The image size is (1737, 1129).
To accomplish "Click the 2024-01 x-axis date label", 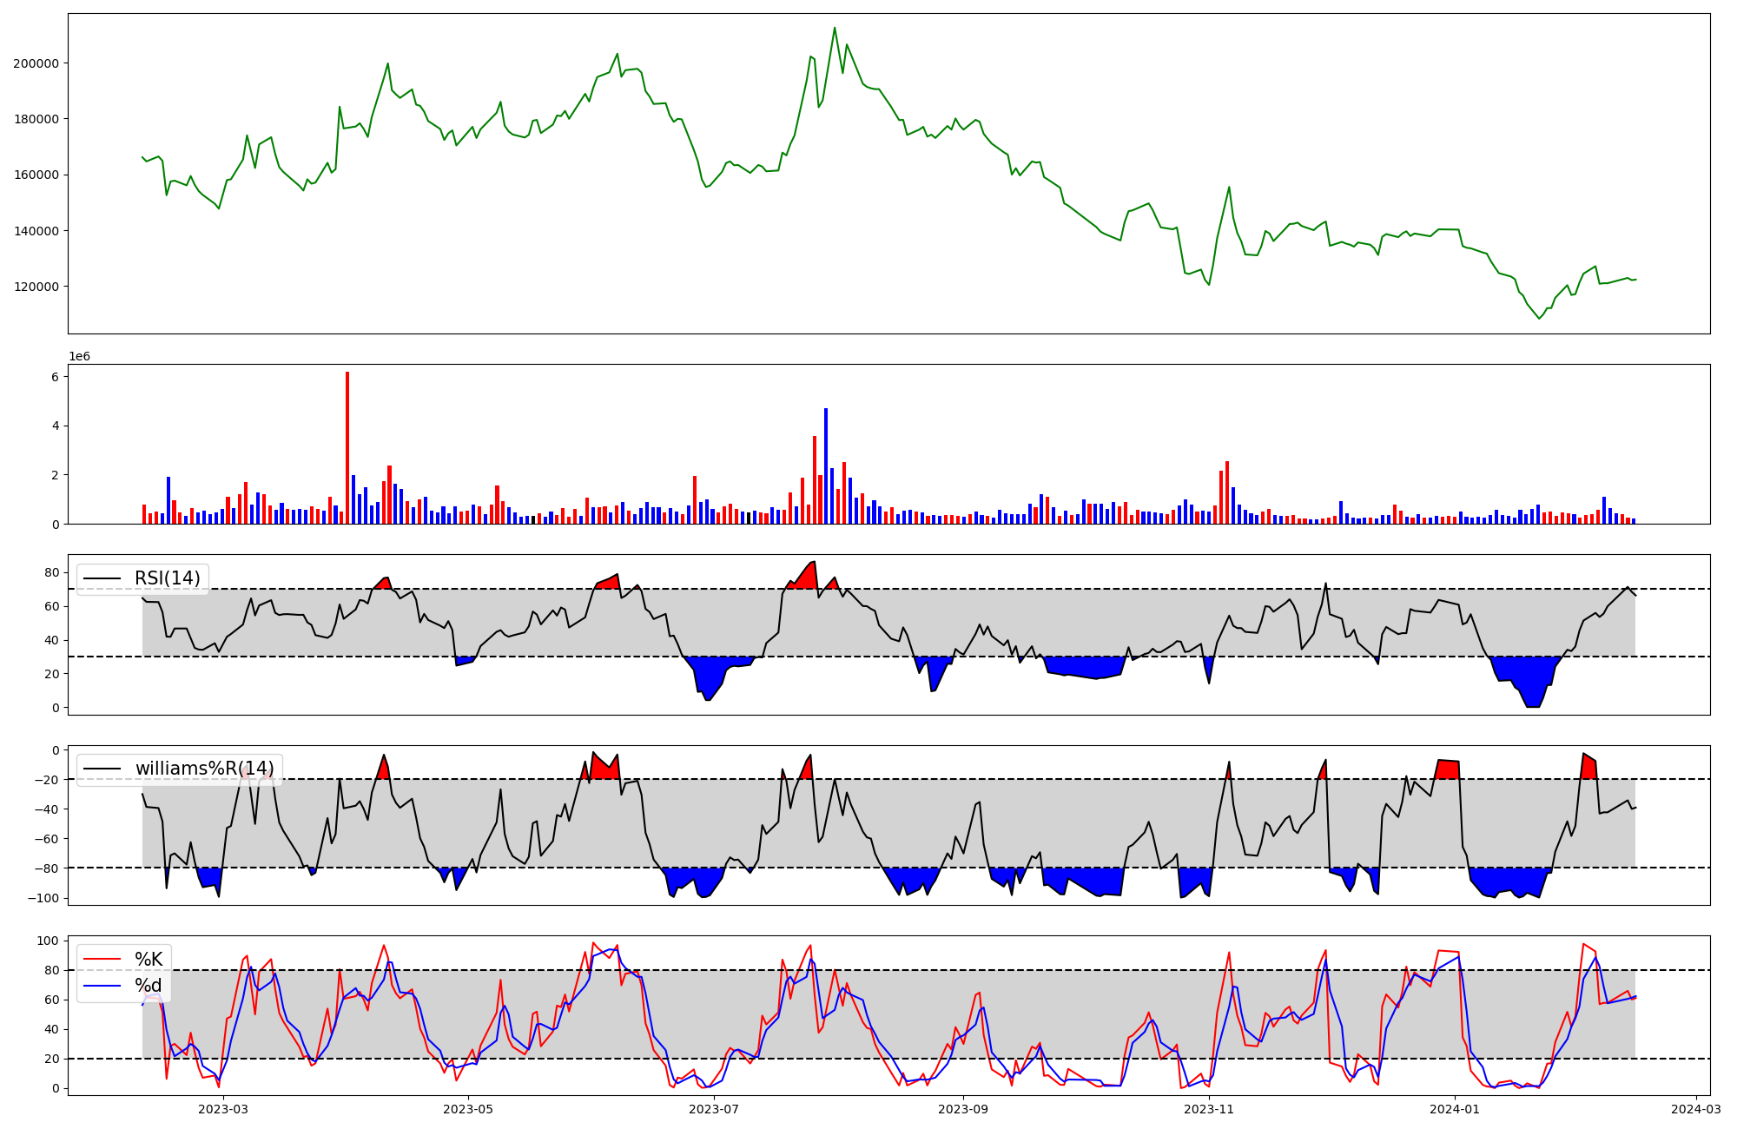I will tap(1455, 1108).
